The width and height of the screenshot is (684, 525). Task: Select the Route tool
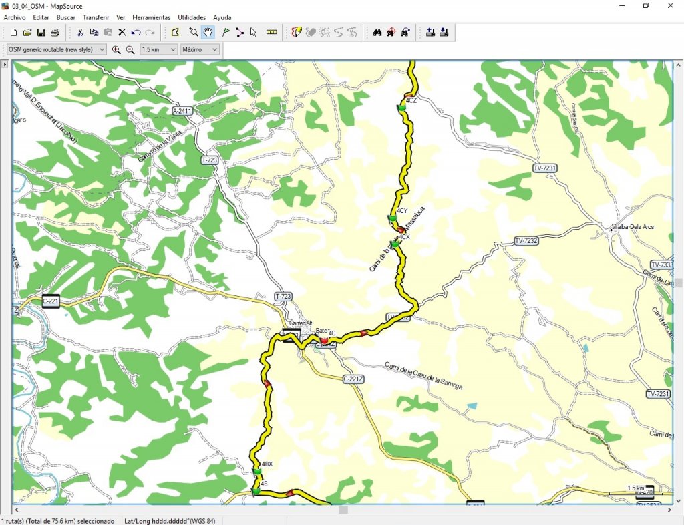click(240, 32)
